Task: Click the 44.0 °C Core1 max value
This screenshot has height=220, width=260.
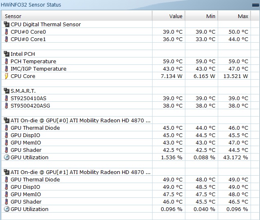Action: click(238, 39)
